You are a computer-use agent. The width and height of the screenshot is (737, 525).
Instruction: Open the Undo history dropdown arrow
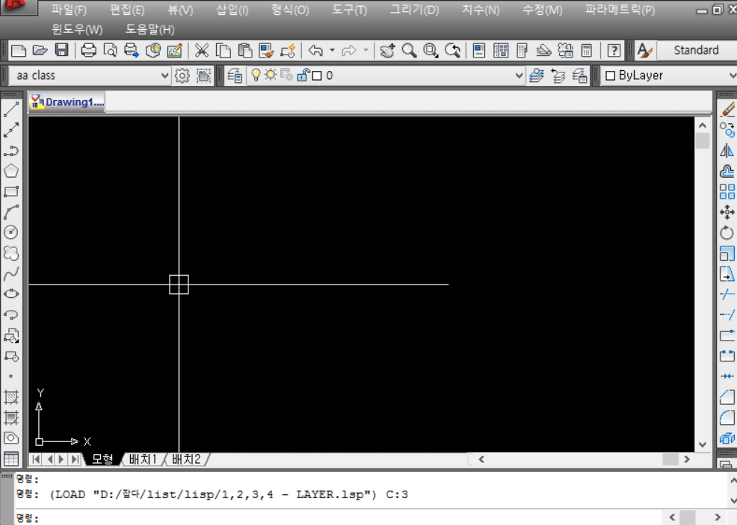pyautogui.click(x=332, y=50)
